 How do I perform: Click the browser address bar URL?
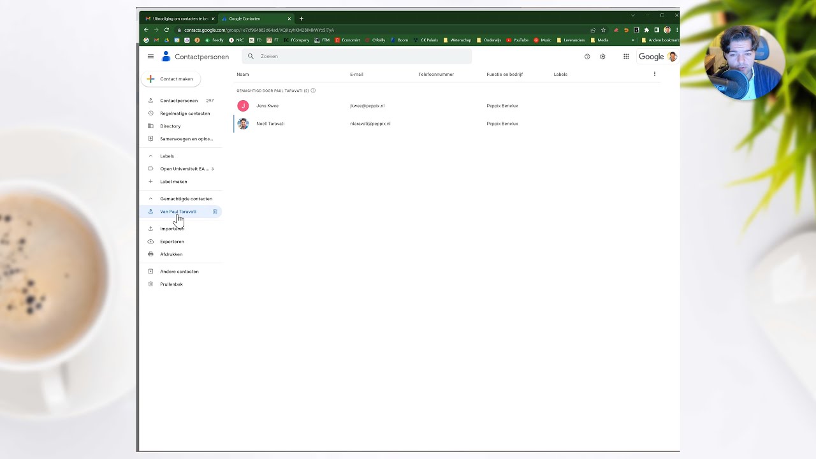pyautogui.click(x=259, y=30)
